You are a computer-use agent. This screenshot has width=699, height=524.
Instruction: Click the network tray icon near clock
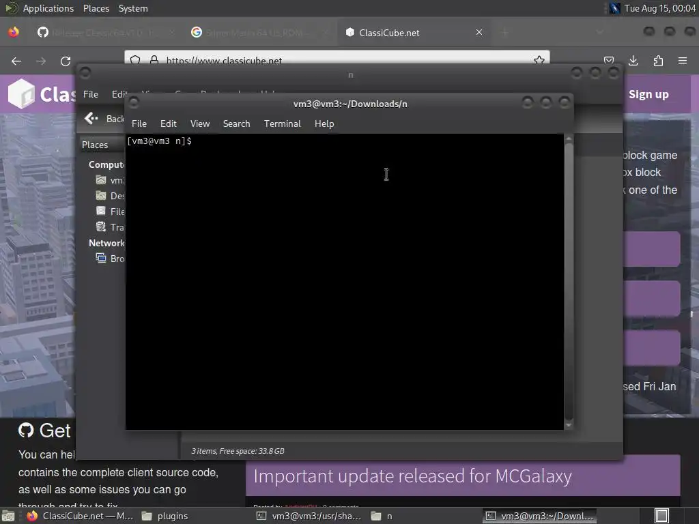tap(615, 8)
